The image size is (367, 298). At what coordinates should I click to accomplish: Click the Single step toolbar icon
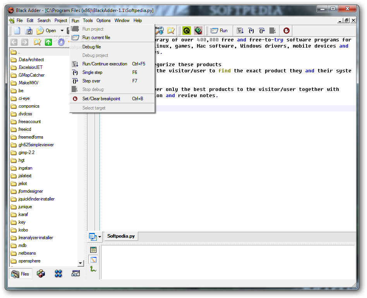coord(251,31)
